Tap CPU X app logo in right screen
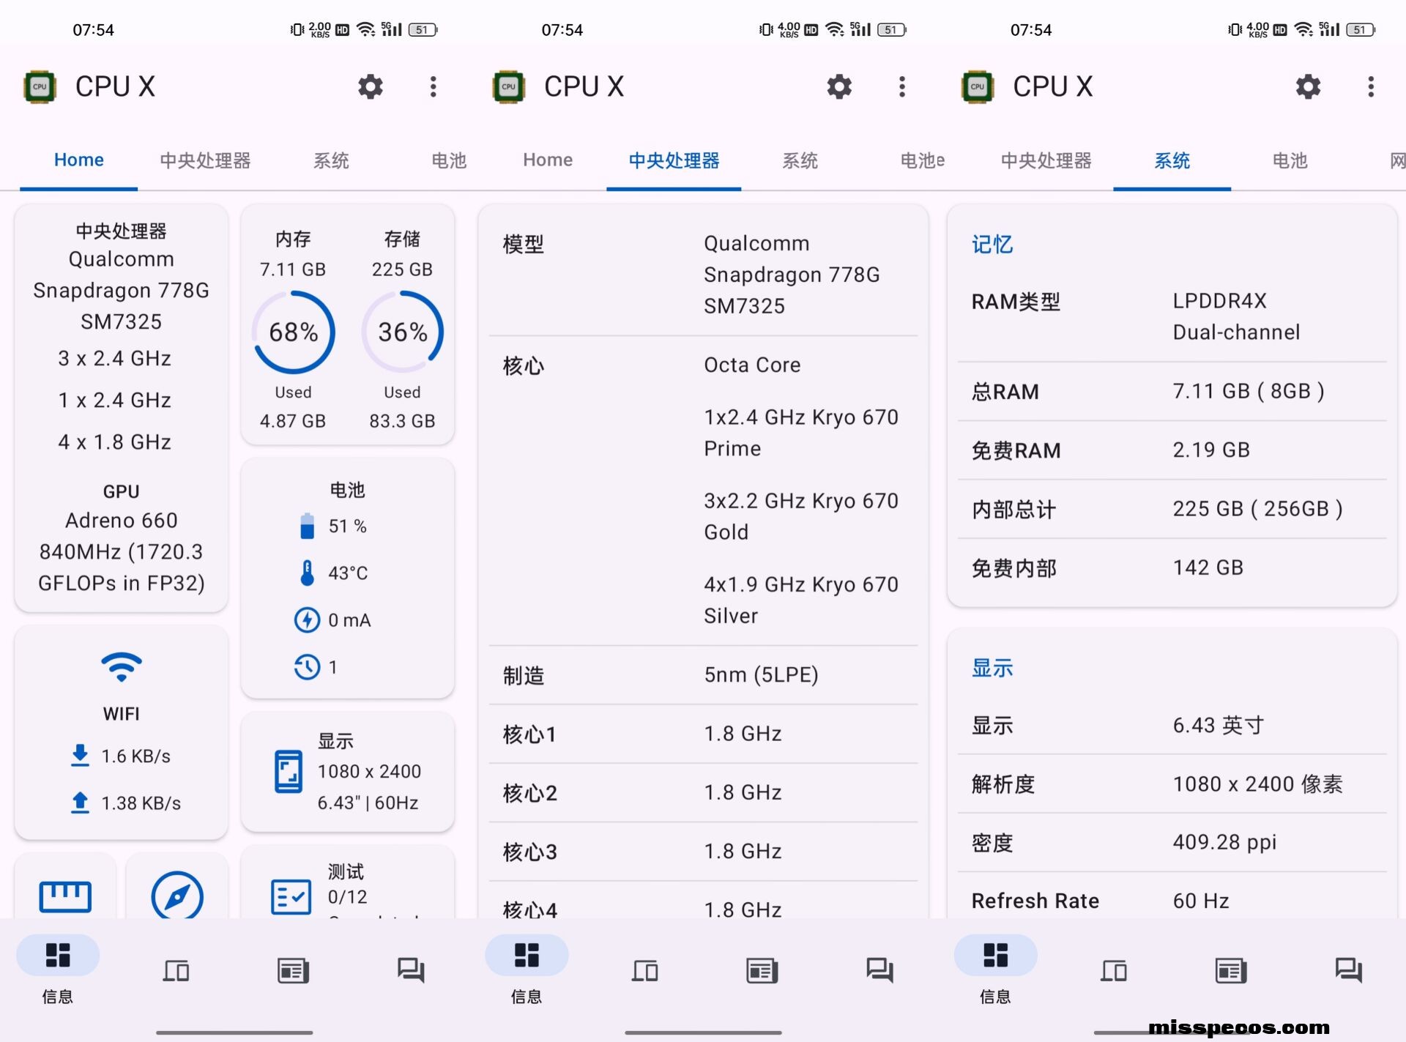This screenshot has height=1042, width=1406. tap(978, 86)
